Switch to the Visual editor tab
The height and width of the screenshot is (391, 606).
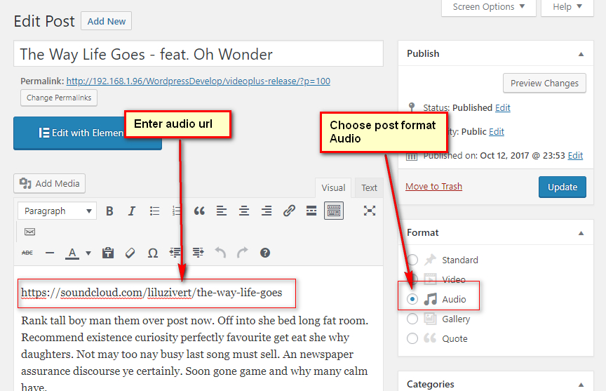[333, 187]
